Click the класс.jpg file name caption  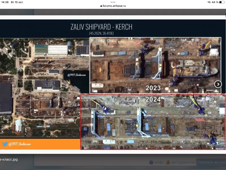tap(9, 160)
